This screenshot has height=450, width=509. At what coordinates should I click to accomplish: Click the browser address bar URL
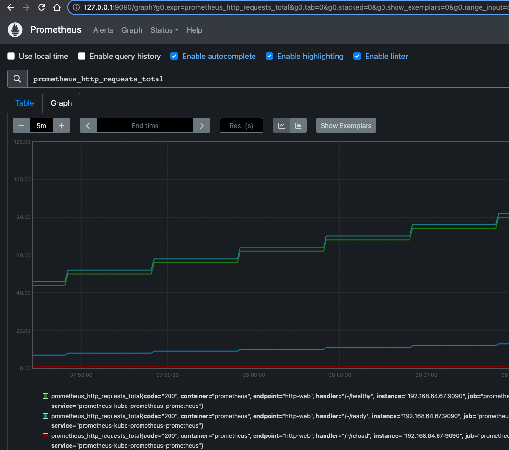pyautogui.click(x=296, y=7)
